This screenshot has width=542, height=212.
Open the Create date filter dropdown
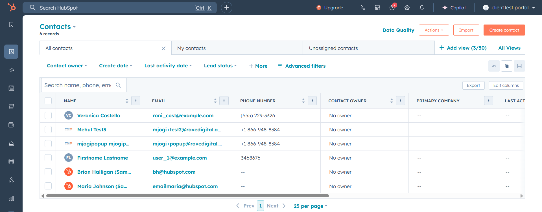(116, 66)
